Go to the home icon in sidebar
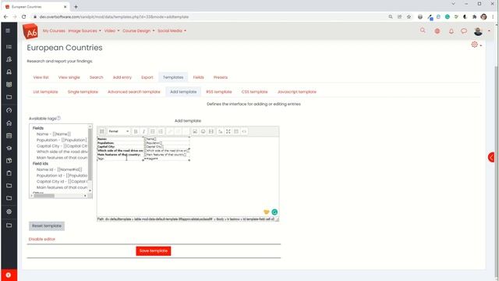The height and width of the screenshot is (281, 499). [x=9, y=123]
